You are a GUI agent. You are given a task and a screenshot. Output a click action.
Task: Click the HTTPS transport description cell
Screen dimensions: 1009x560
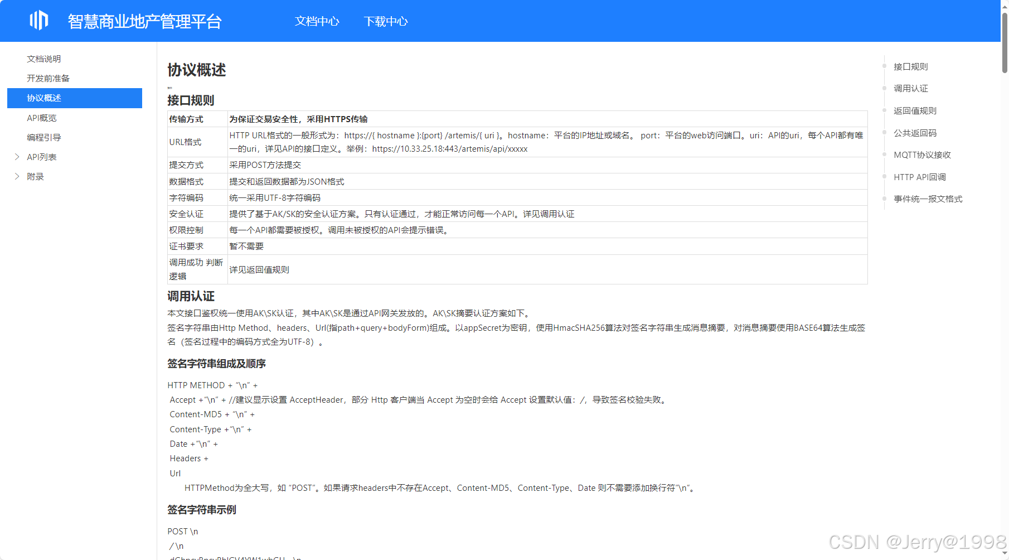tap(547, 119)
